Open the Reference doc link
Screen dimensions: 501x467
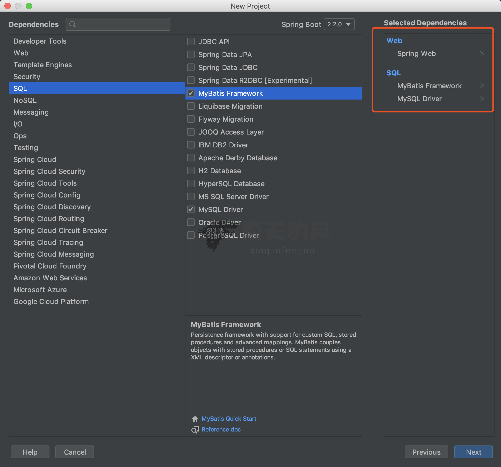click(221, 430)
